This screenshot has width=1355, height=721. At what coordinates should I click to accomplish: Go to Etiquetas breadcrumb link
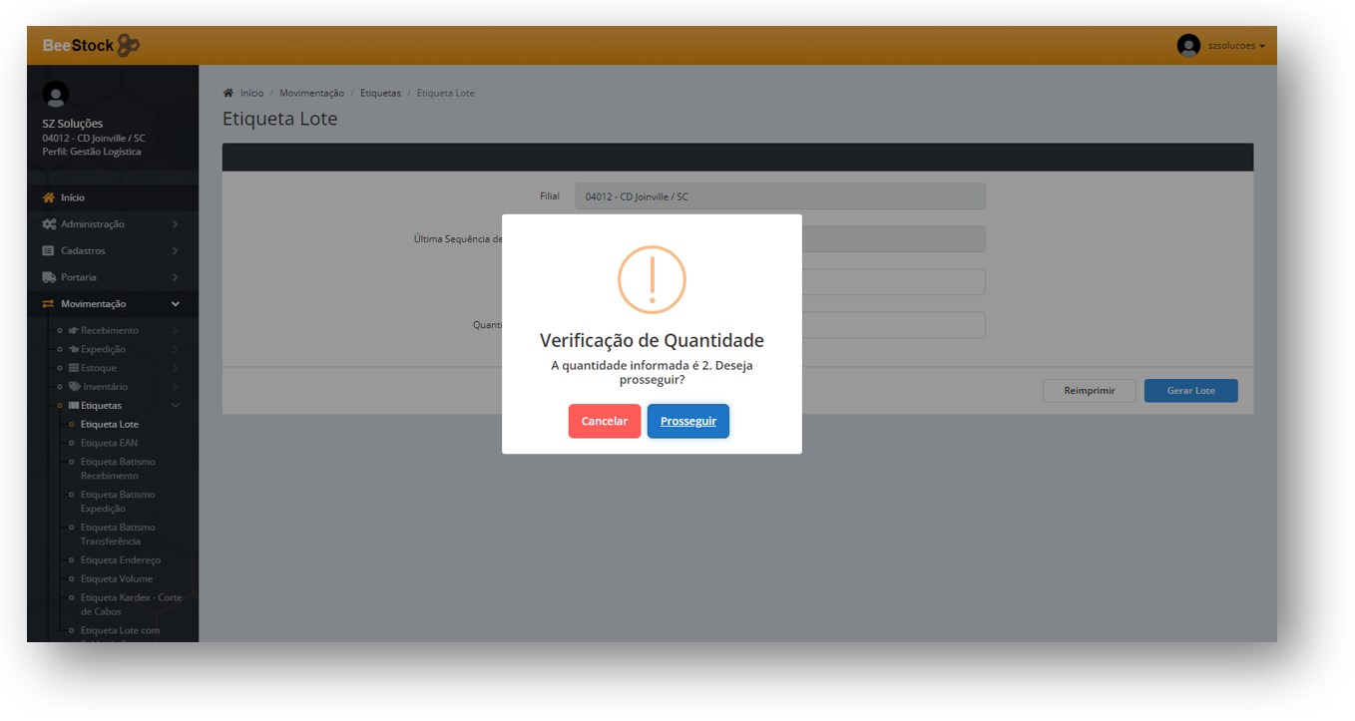point(380,93)
